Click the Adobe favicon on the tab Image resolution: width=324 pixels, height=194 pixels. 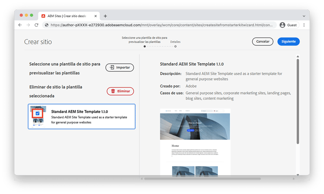click(x=43, y=16)
